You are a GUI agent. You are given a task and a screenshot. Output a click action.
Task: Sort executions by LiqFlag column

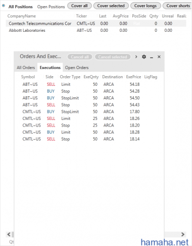coord(151,77)
